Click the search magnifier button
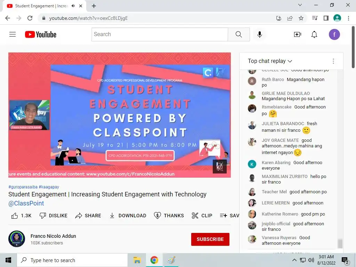 (x=238, y=34)
